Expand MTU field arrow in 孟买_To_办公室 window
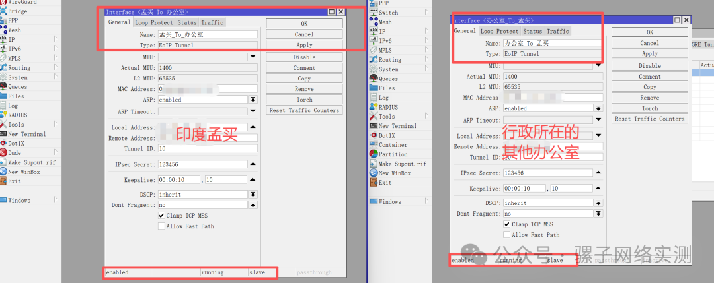Viewport: 714px width, 283px height. click(253, 57)
